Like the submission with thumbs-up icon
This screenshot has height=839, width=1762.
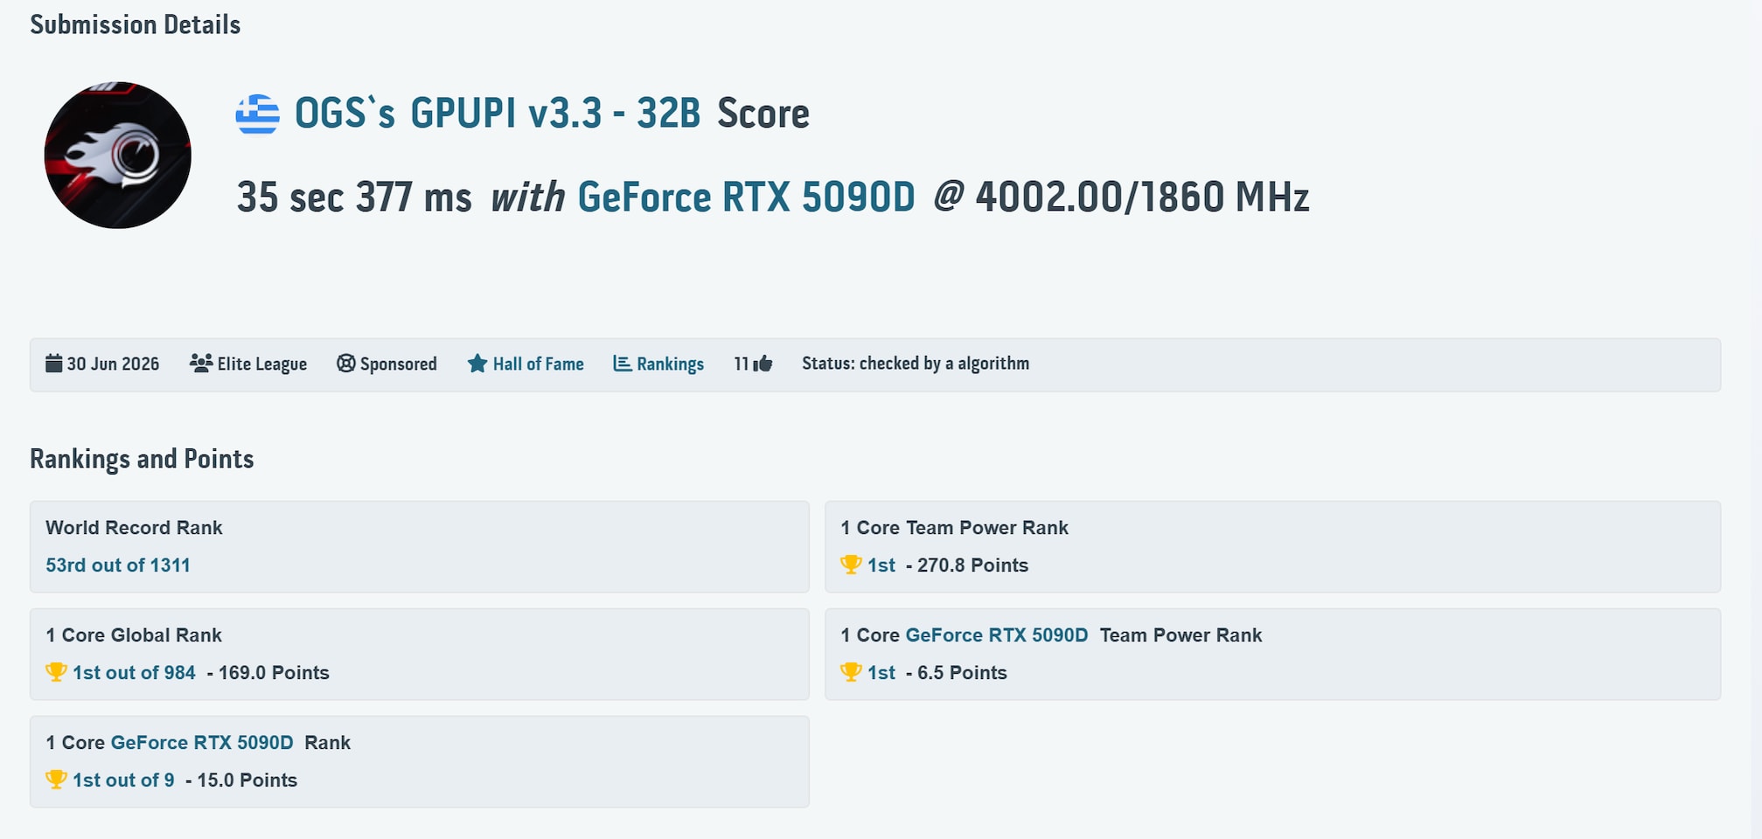763,364
